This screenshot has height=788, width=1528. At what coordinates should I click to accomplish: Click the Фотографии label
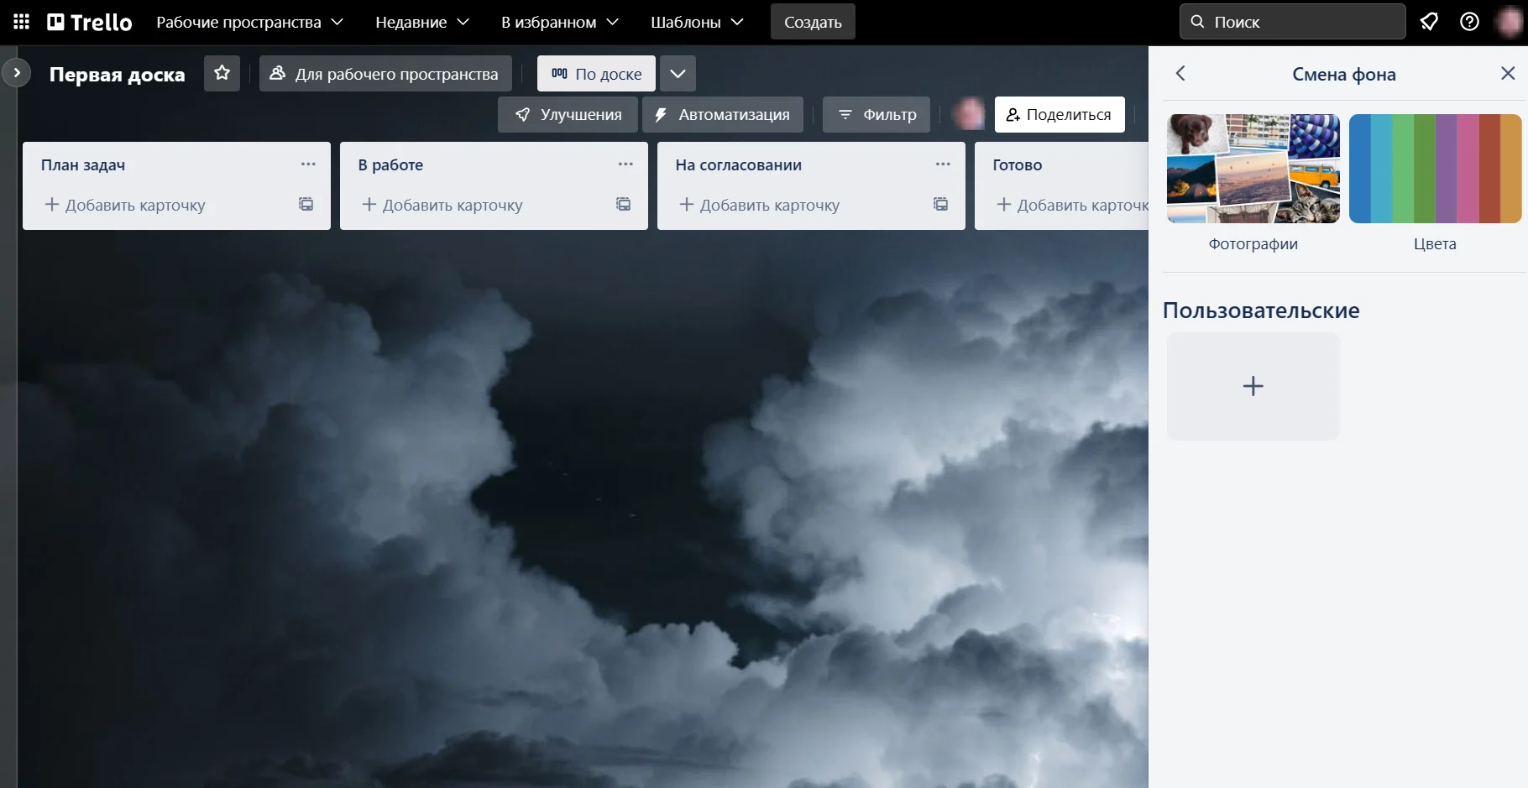click(1253, 244)
